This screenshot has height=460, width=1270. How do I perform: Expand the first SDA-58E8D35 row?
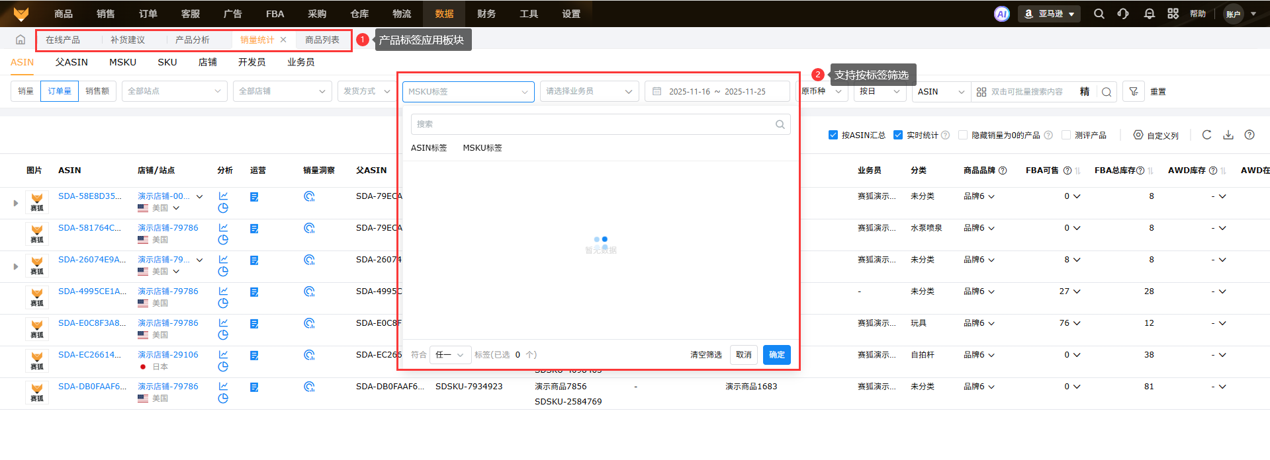coord(16,203)
